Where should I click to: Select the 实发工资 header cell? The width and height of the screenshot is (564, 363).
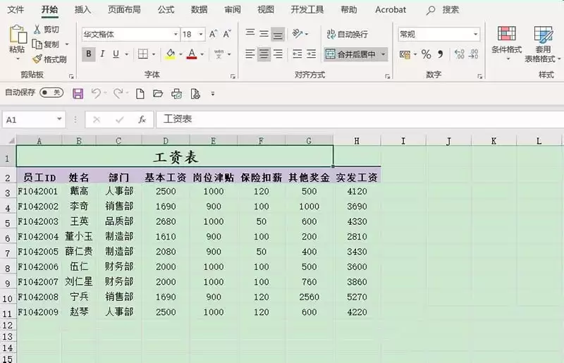pos(357,178)
